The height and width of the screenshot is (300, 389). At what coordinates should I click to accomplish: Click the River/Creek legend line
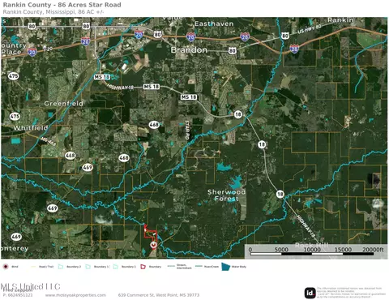pos(199,267)
